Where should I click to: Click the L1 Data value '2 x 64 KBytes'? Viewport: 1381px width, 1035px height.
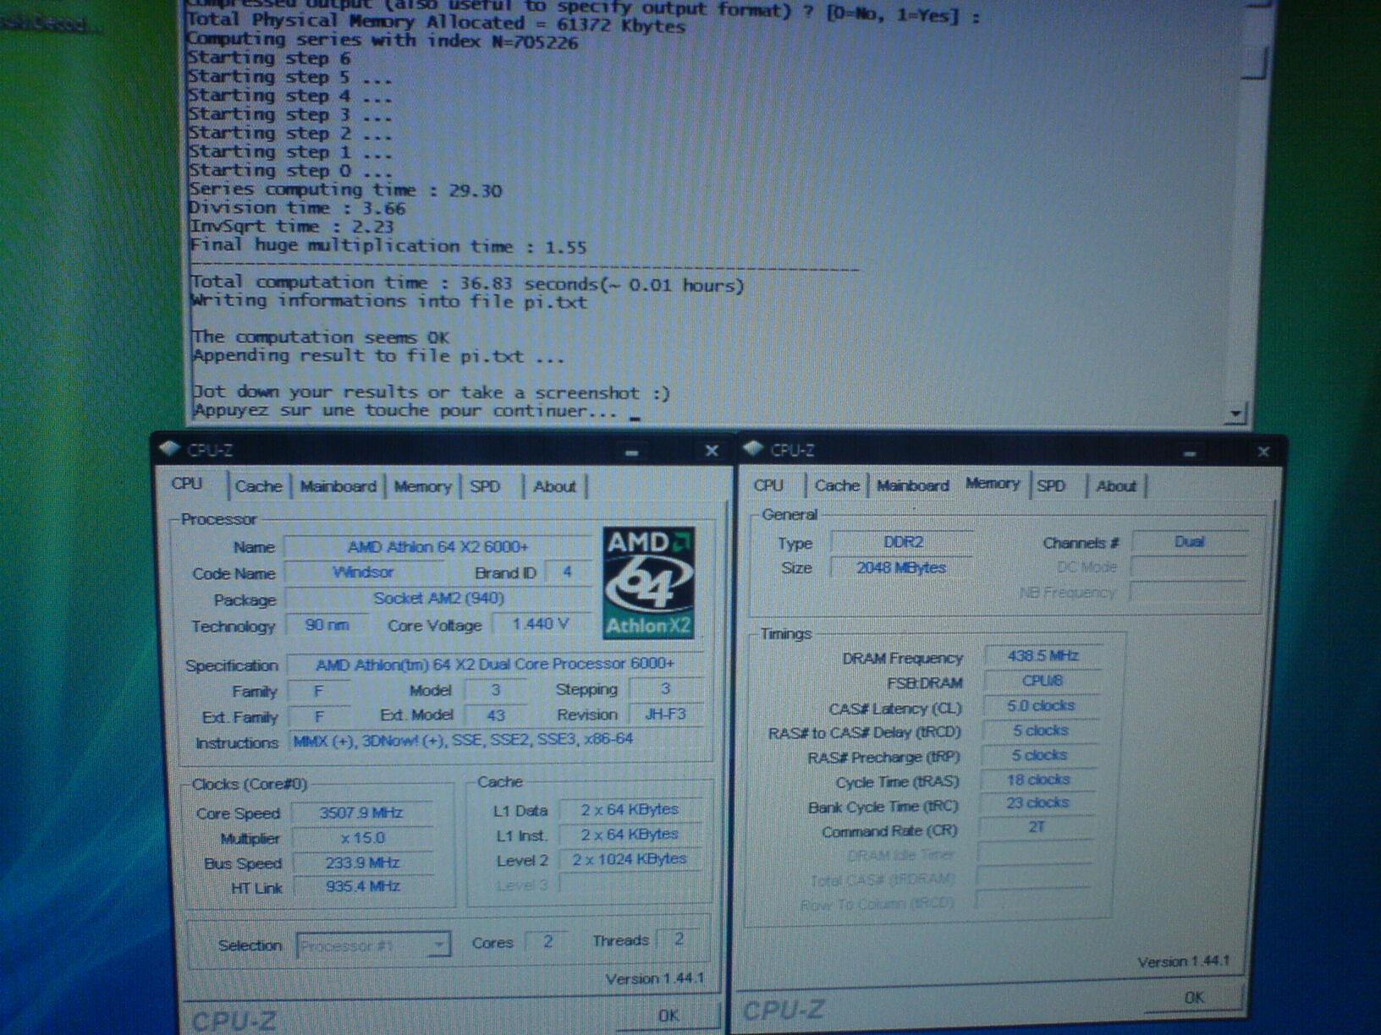(630, 809)
